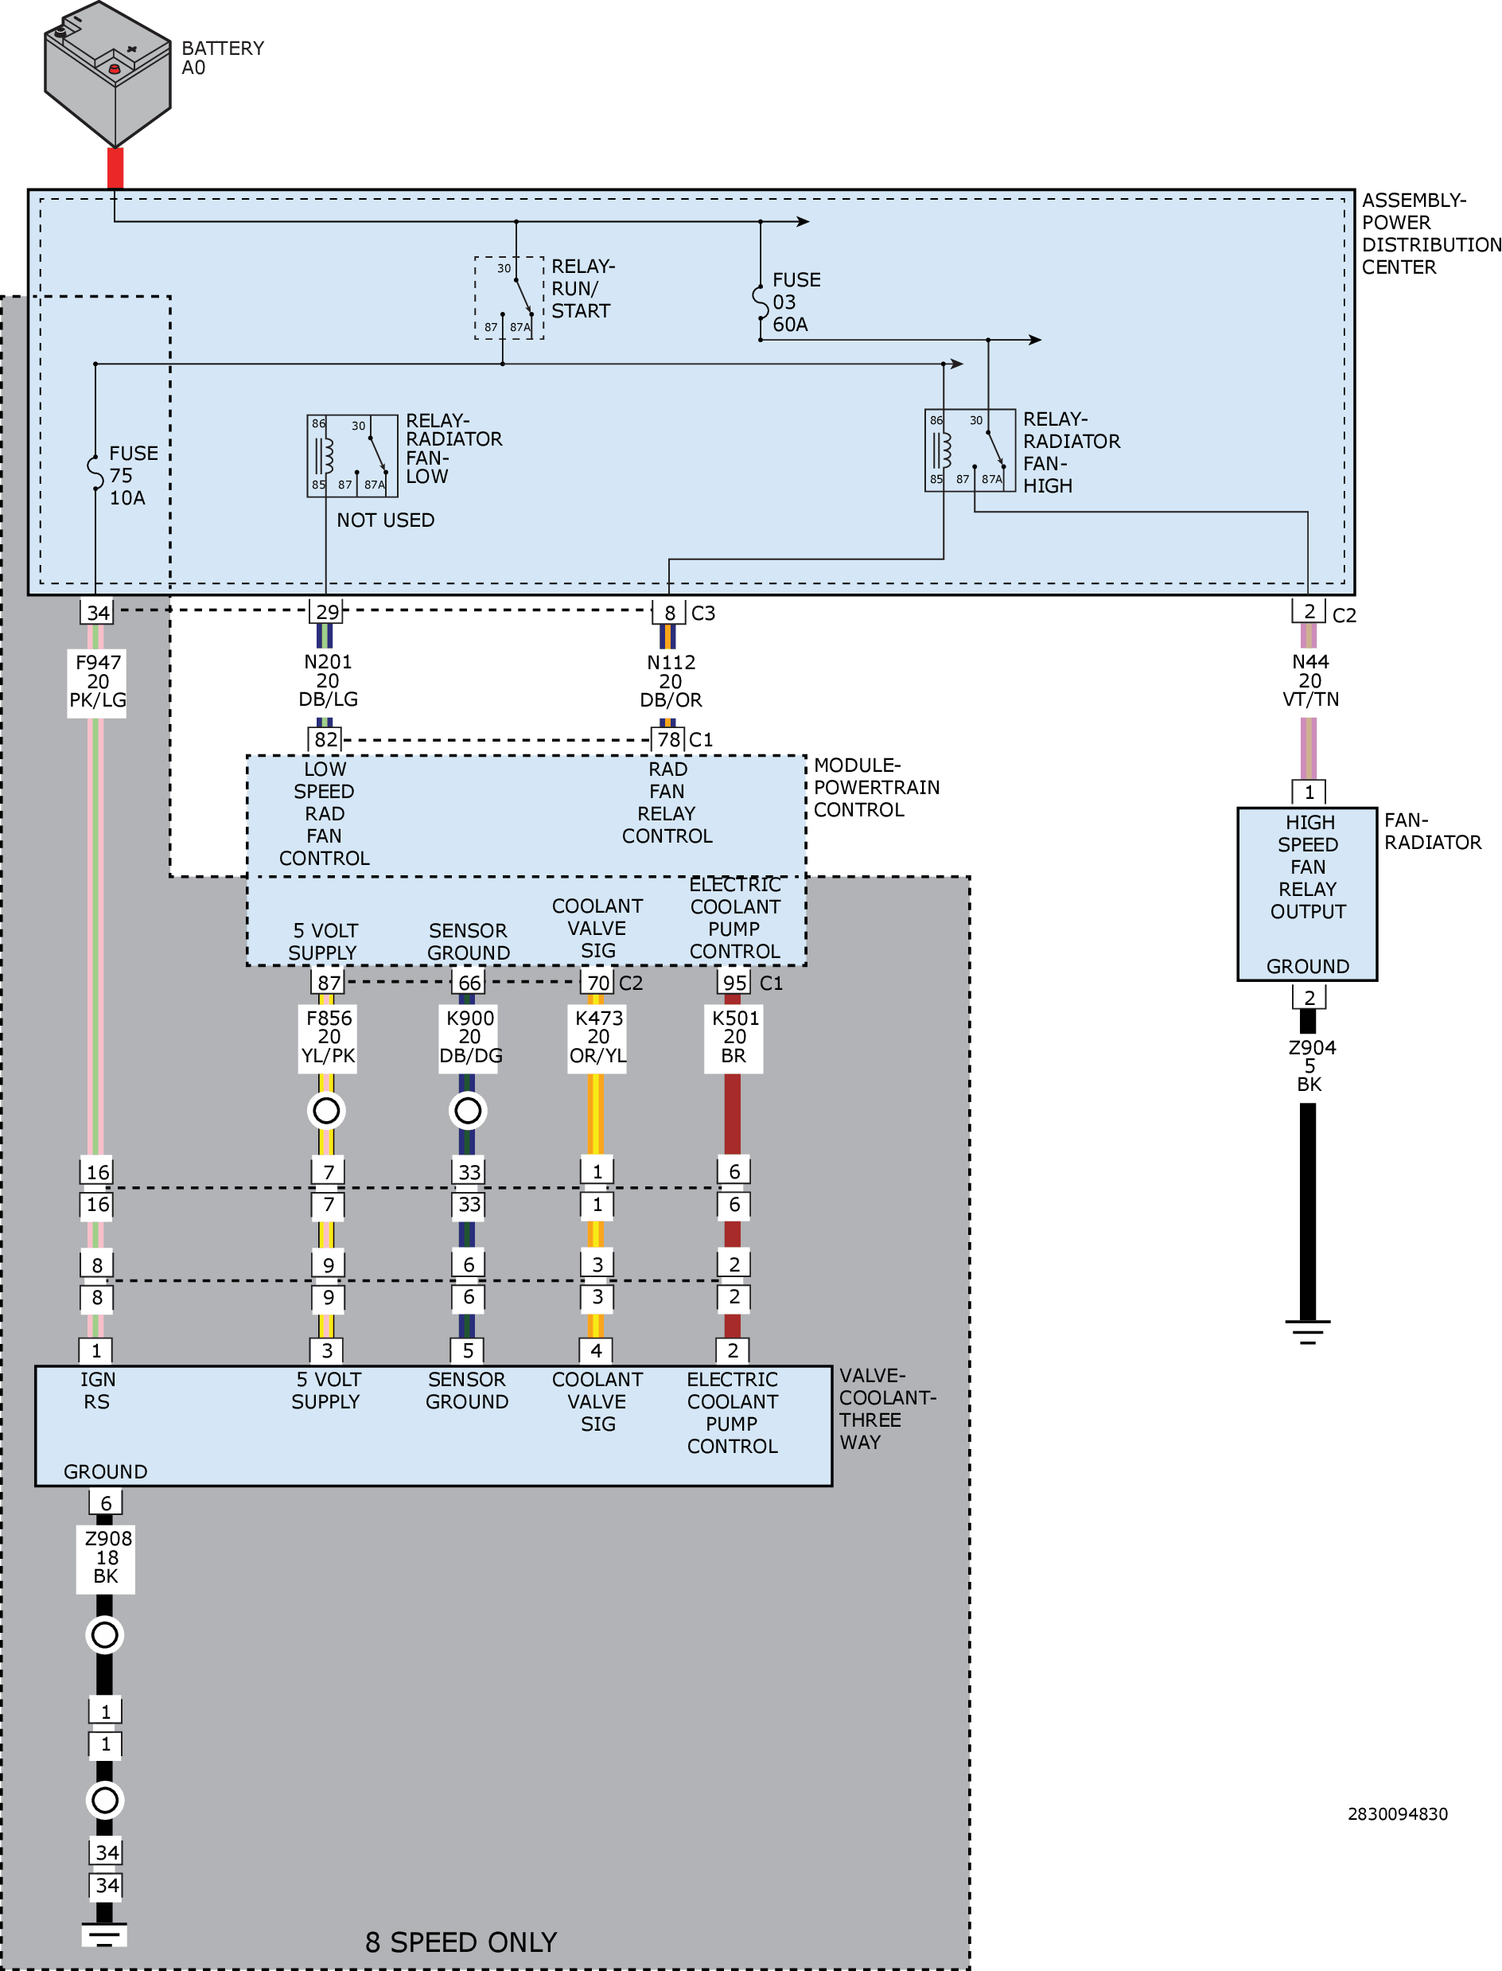Click 'RAD FAN RELAY CONTROL' text
Image resolution: width=1502 pixels, height=1971 pixels.
click(x=667, y=803)
